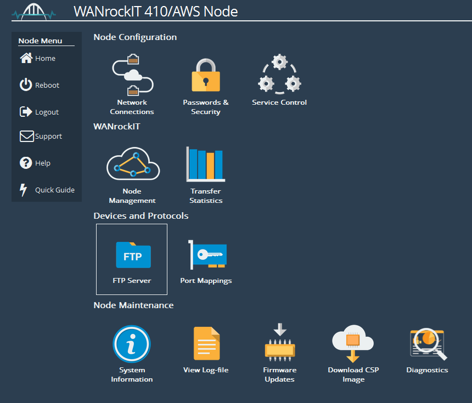Screen dimensions: 472x403
Task: Click the Support envelope icon
Action: [x=26, y=136]
